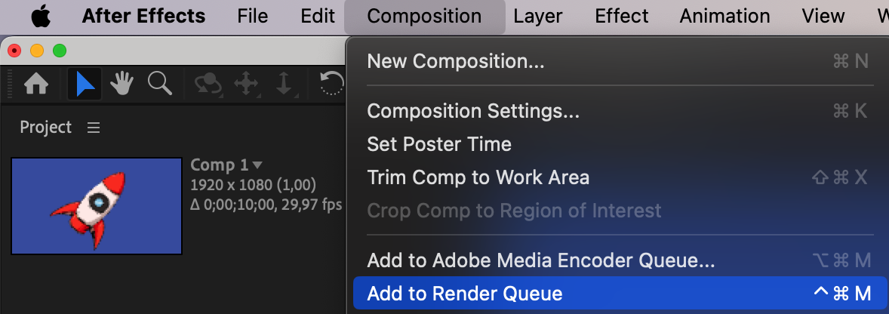The height and width of the screenshot is (314, 889).
Task: Open the Layer menu
Action: click(x=537, y=16)
